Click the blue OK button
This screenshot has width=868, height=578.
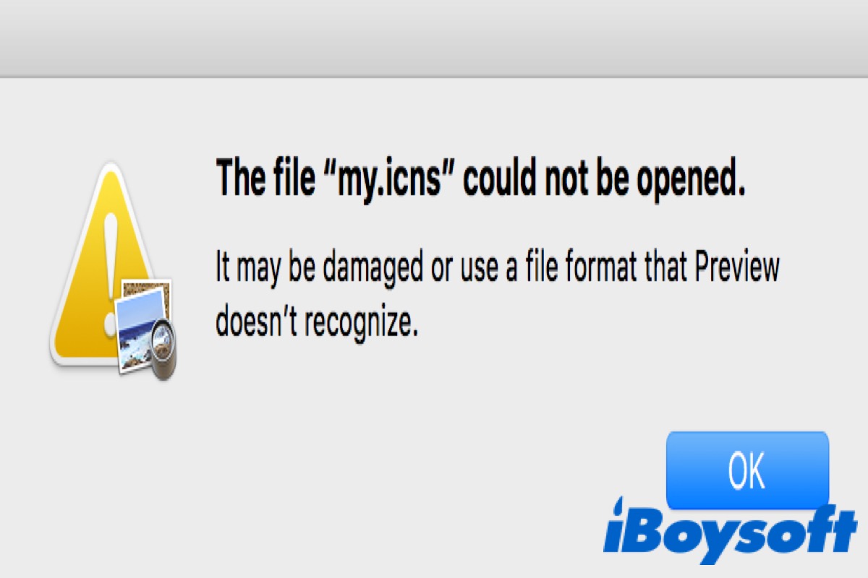coord(746,470)
